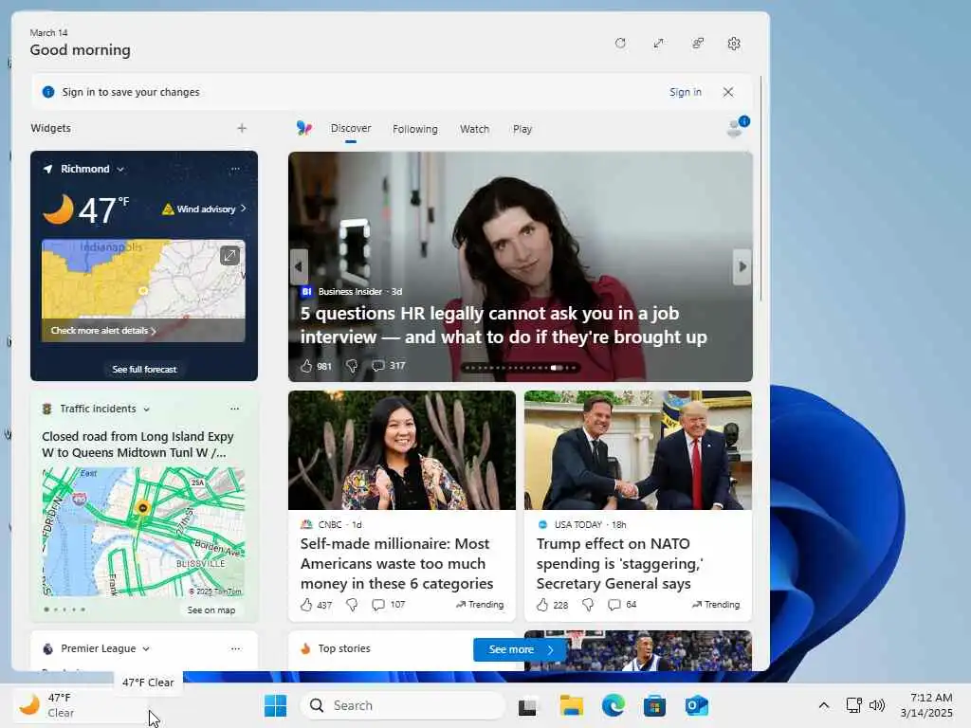Switch to the Following tab

(415, 129)
